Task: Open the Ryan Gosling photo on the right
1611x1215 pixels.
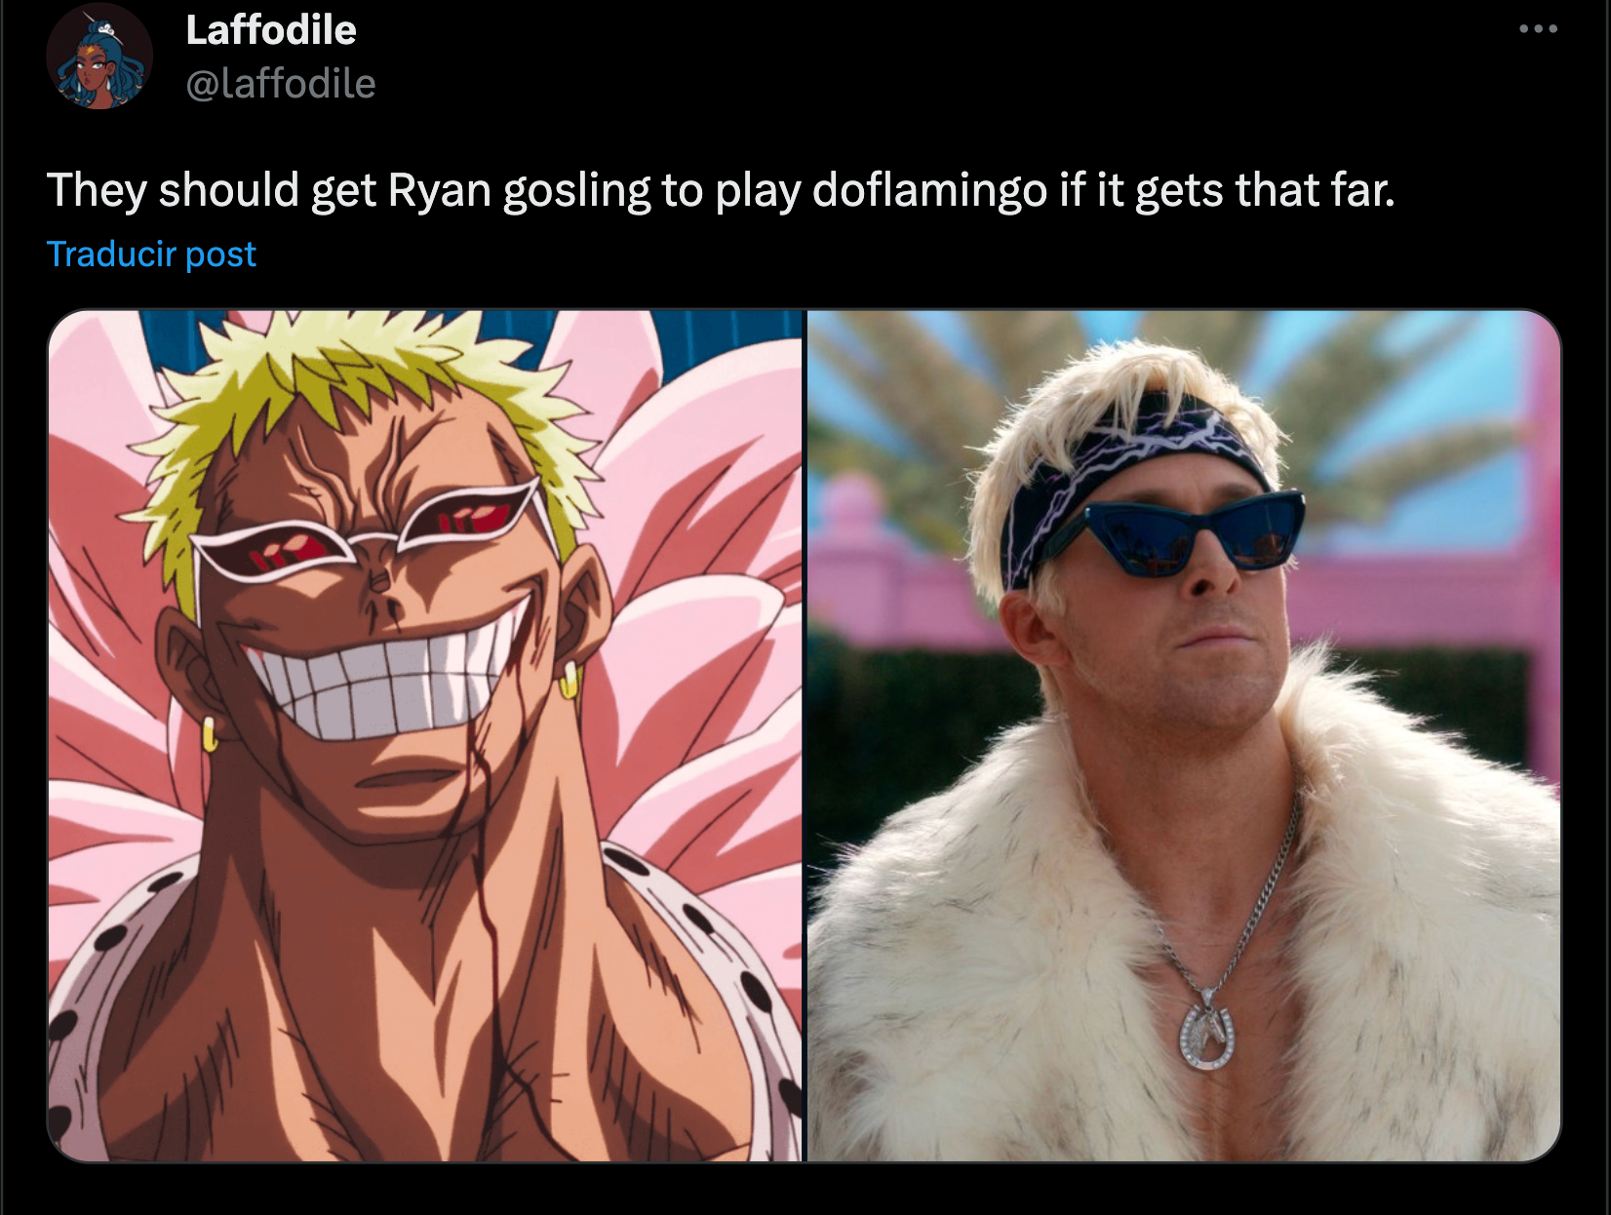Action: point(1184,736)
